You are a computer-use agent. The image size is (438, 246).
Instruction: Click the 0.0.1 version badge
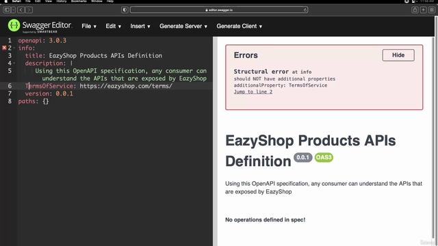click(302, 158)
